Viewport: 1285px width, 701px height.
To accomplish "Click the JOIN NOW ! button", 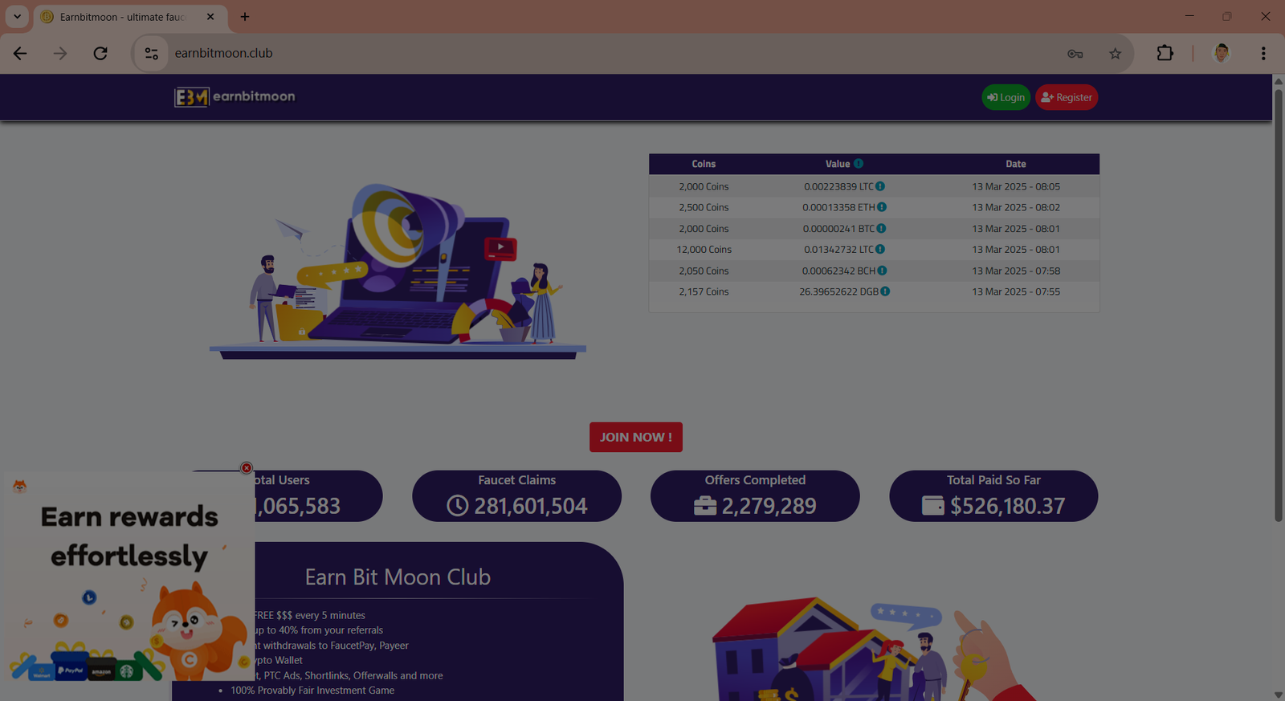I will tap(636, 437).
